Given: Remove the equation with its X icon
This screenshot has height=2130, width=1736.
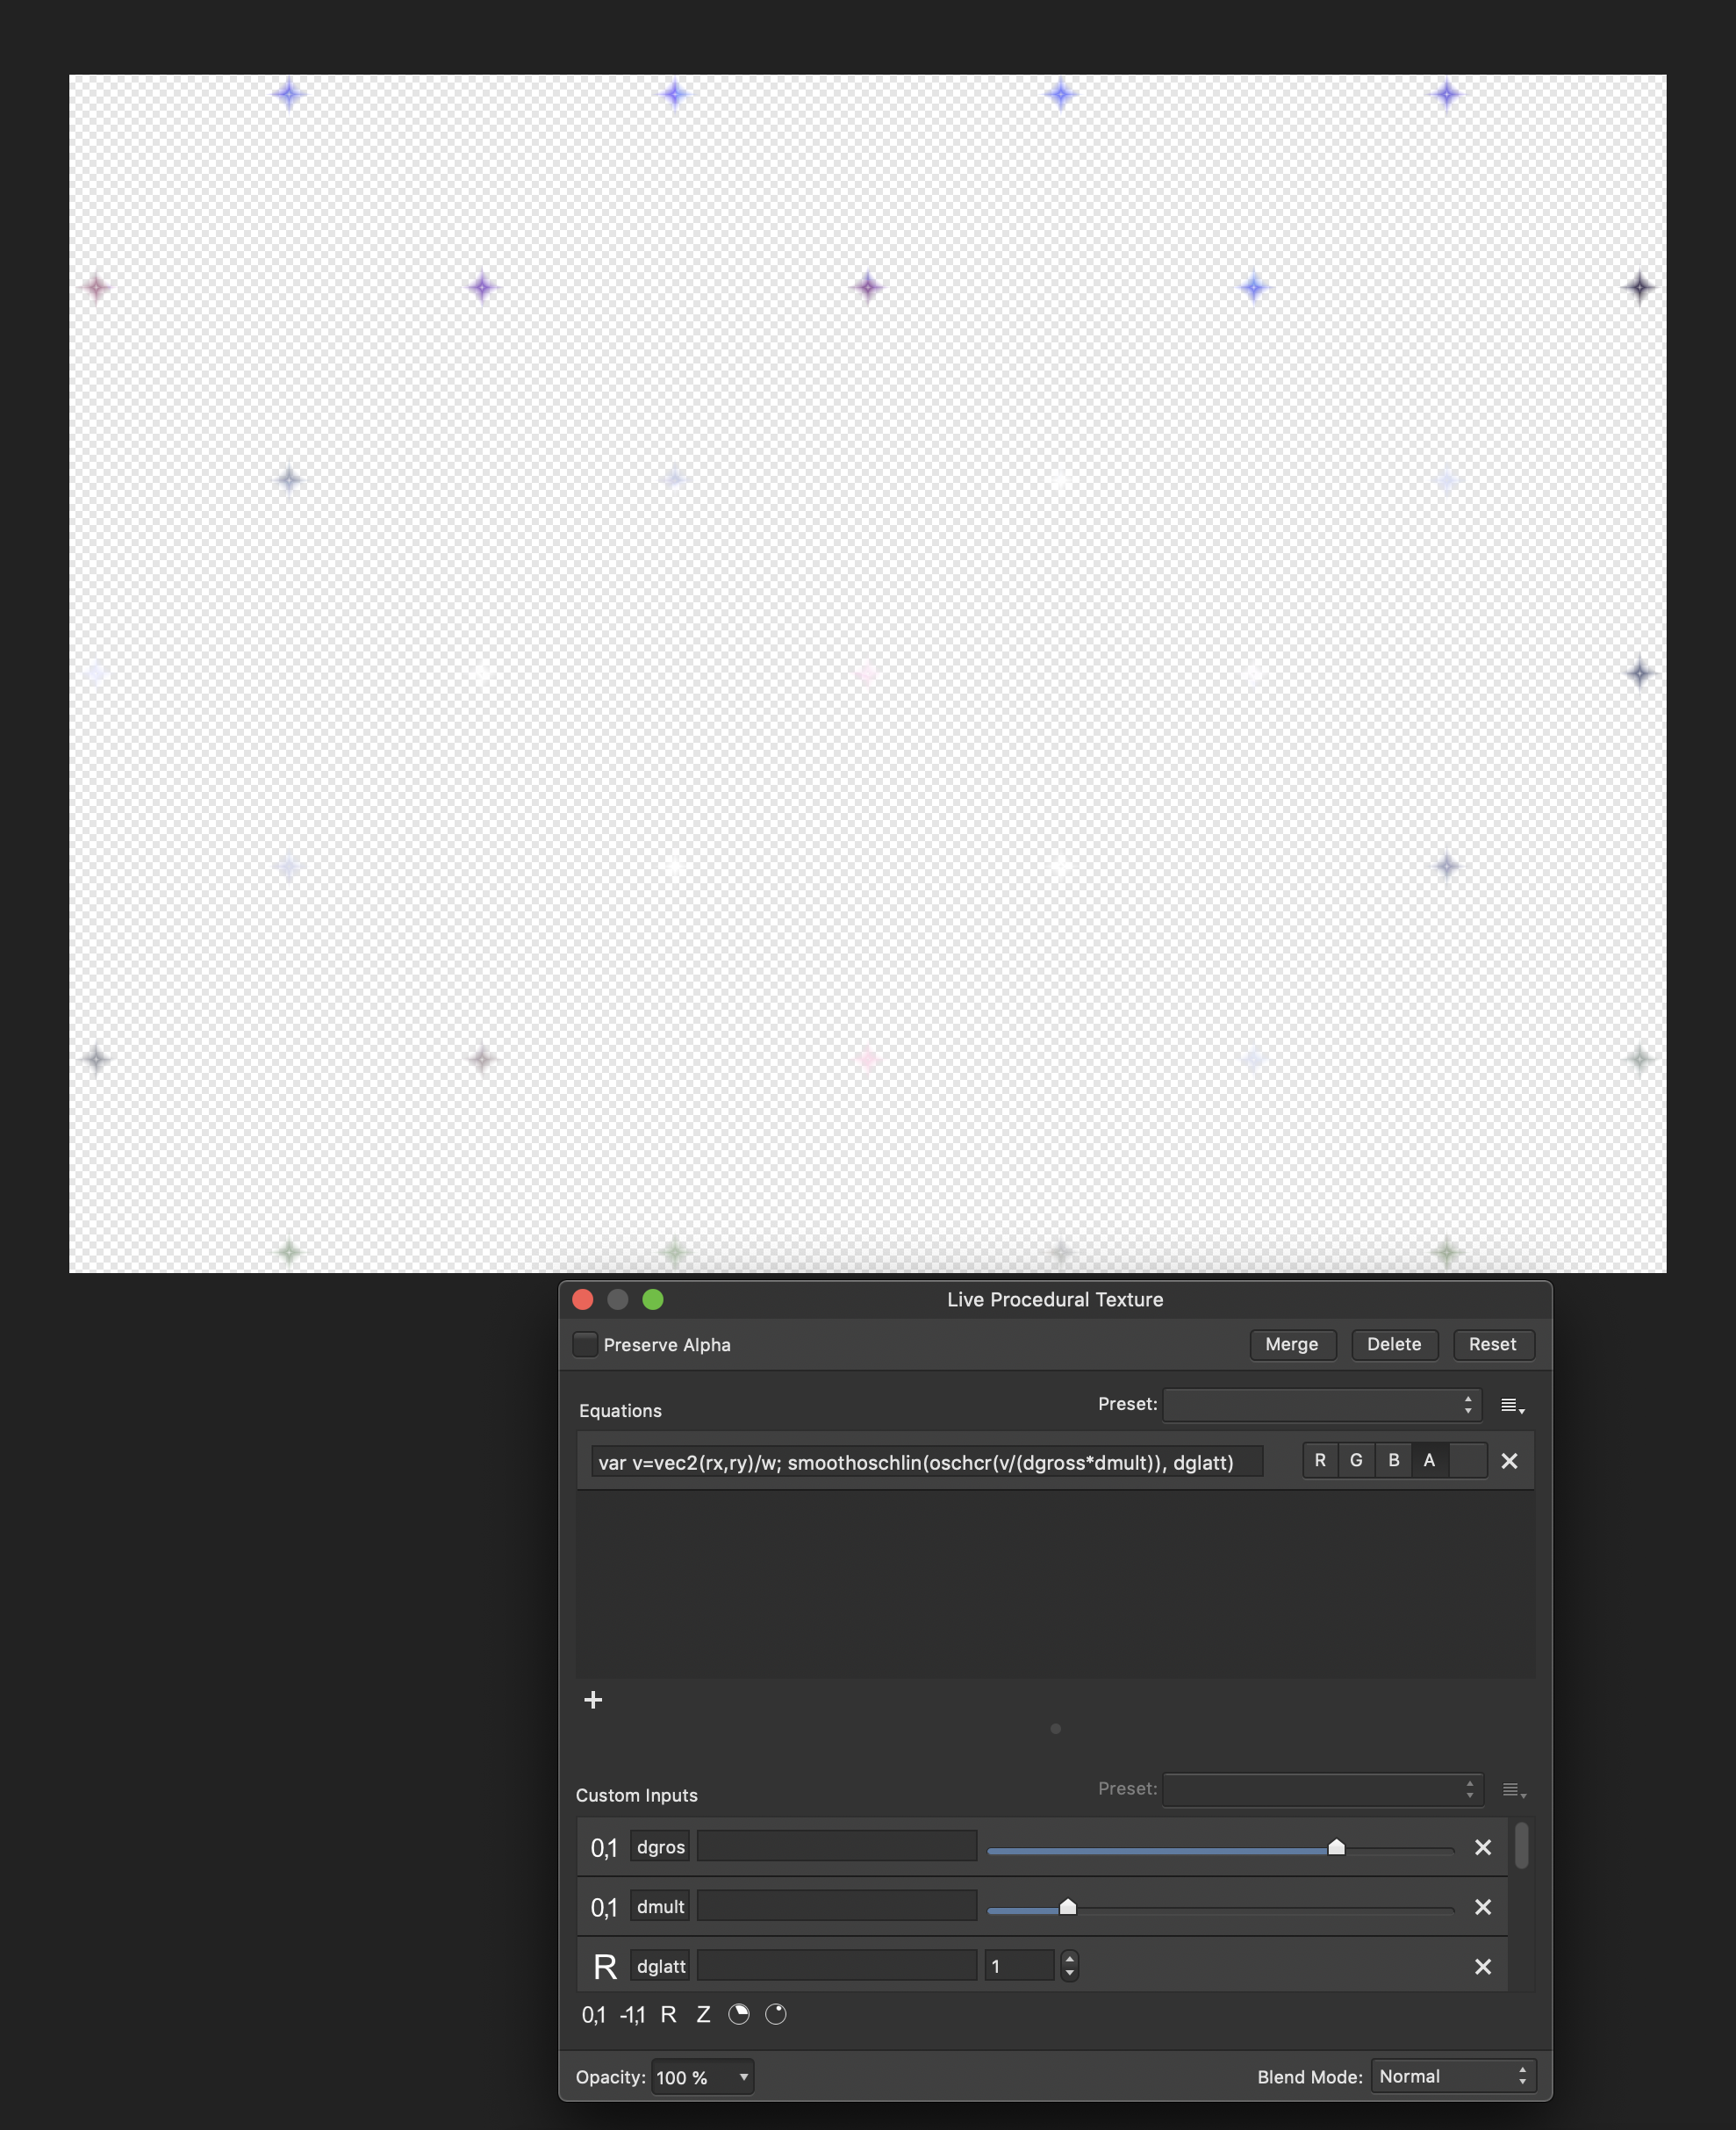Looking at the screenshot, I should point(1509,1462).
